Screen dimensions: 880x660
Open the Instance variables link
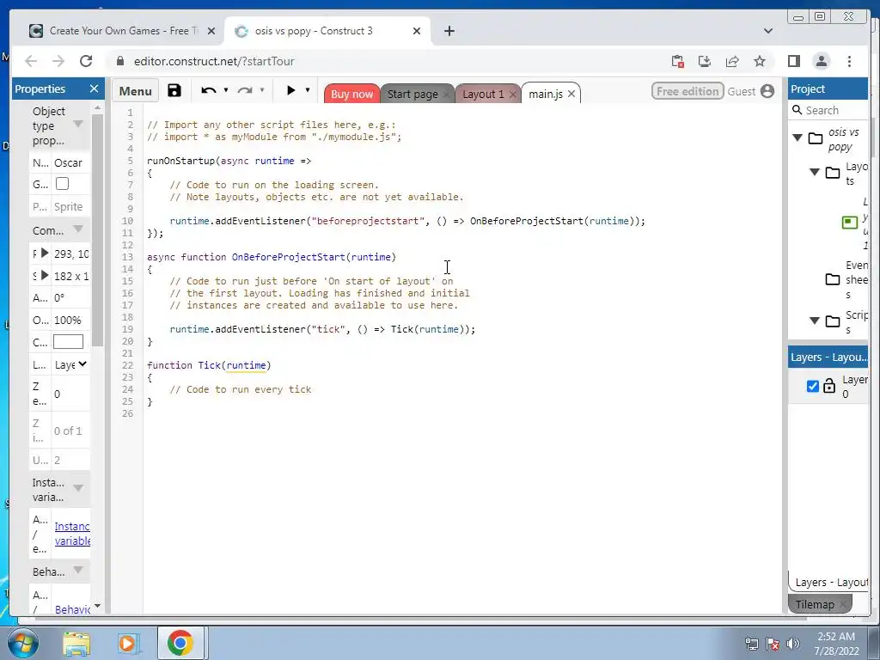[72, 534]
